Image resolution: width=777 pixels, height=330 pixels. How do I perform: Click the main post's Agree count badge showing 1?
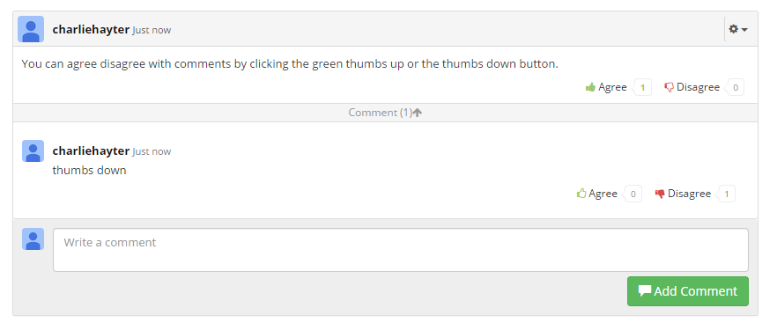tap(642, 88)
